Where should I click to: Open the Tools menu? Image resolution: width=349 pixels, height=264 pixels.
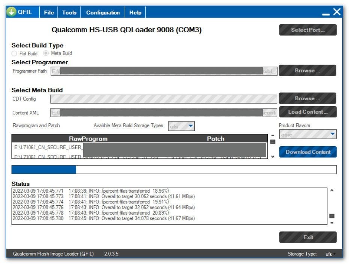click(69, 12)
